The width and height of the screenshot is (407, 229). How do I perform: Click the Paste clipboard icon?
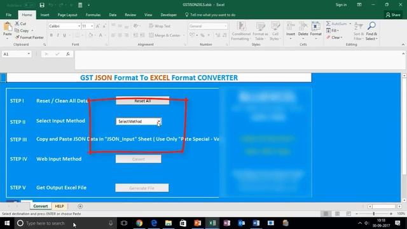[x=8, y=27]
